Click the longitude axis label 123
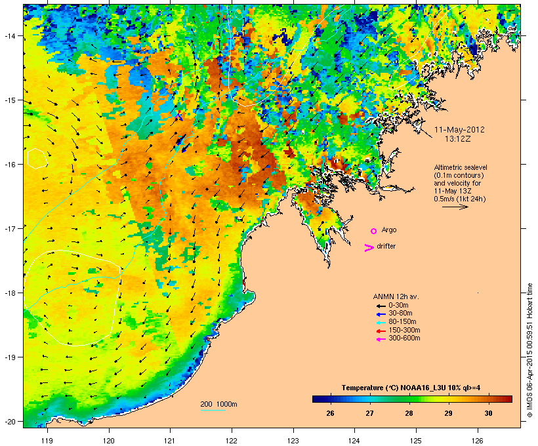Image resolution: width=538 pixels, height=446 pixels. (x=293, y=441)
